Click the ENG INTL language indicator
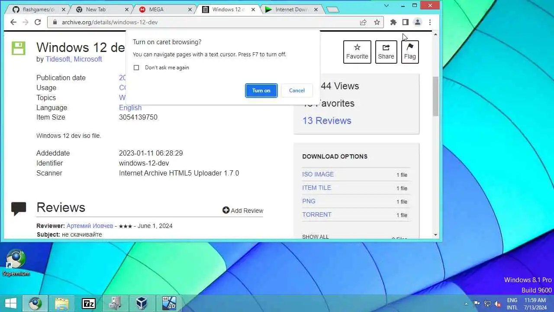Viewport: 554px width, 312px height. click(x=512, y=304)
